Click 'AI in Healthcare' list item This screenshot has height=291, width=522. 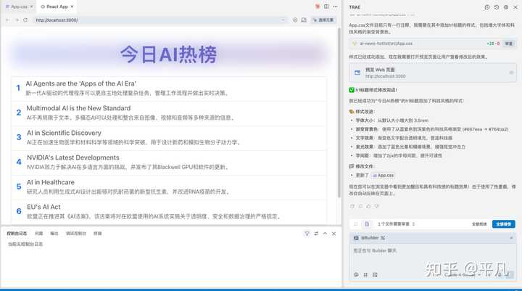169,187
